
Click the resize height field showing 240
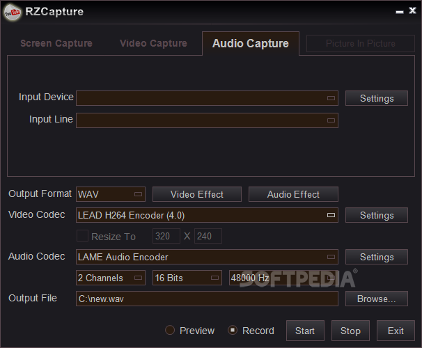point(208,236)
